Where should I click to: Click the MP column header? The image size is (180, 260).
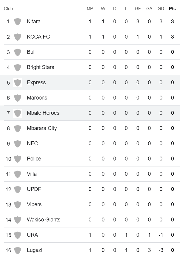(x=90, y=9)
